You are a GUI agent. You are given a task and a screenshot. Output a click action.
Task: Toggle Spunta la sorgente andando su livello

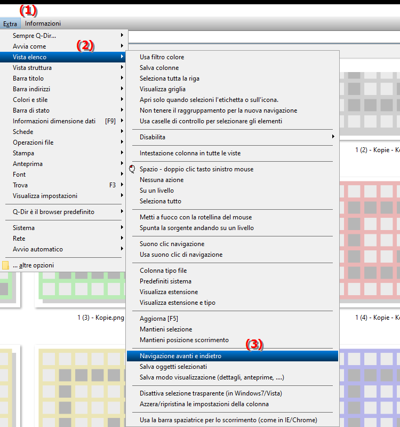(233, 228)
